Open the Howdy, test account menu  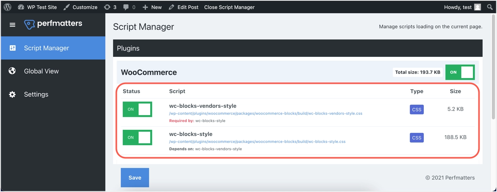[458, 7]
